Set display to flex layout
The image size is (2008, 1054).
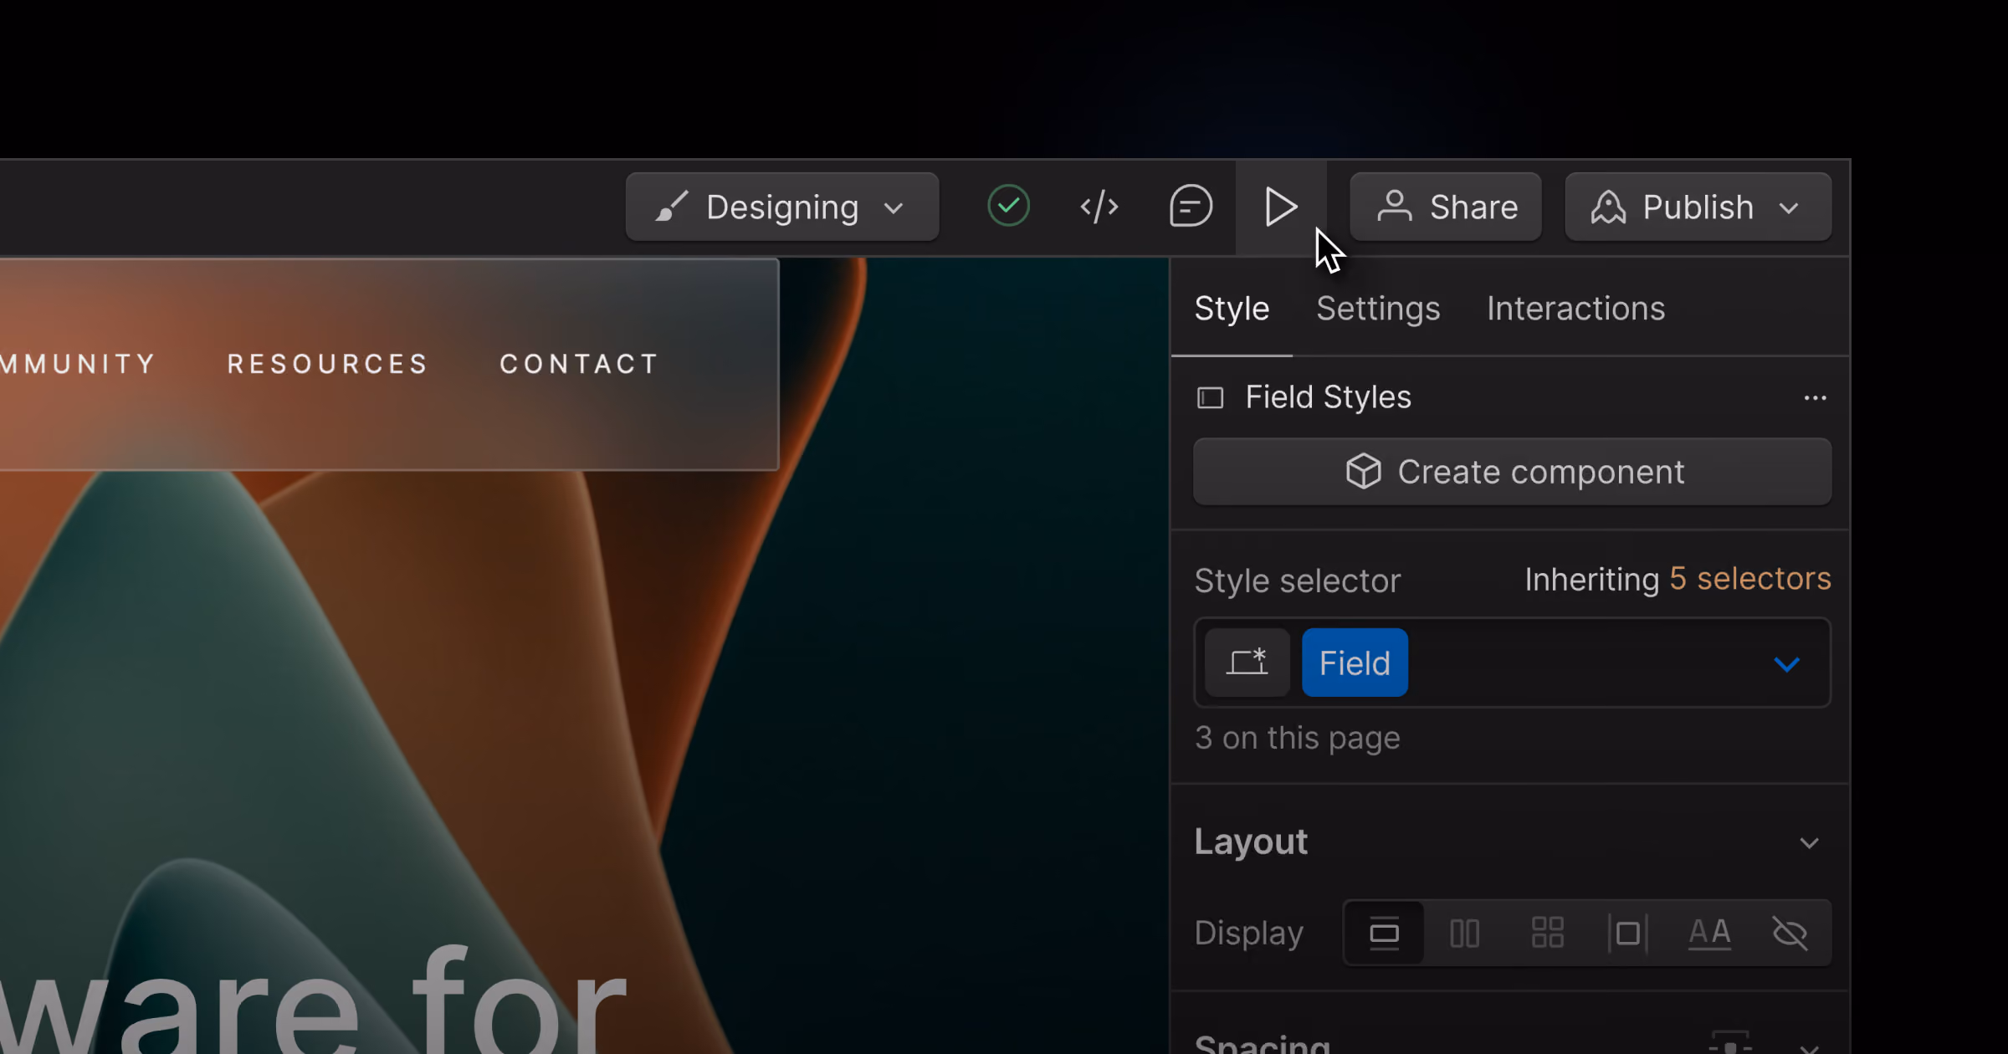(1465, 933)
